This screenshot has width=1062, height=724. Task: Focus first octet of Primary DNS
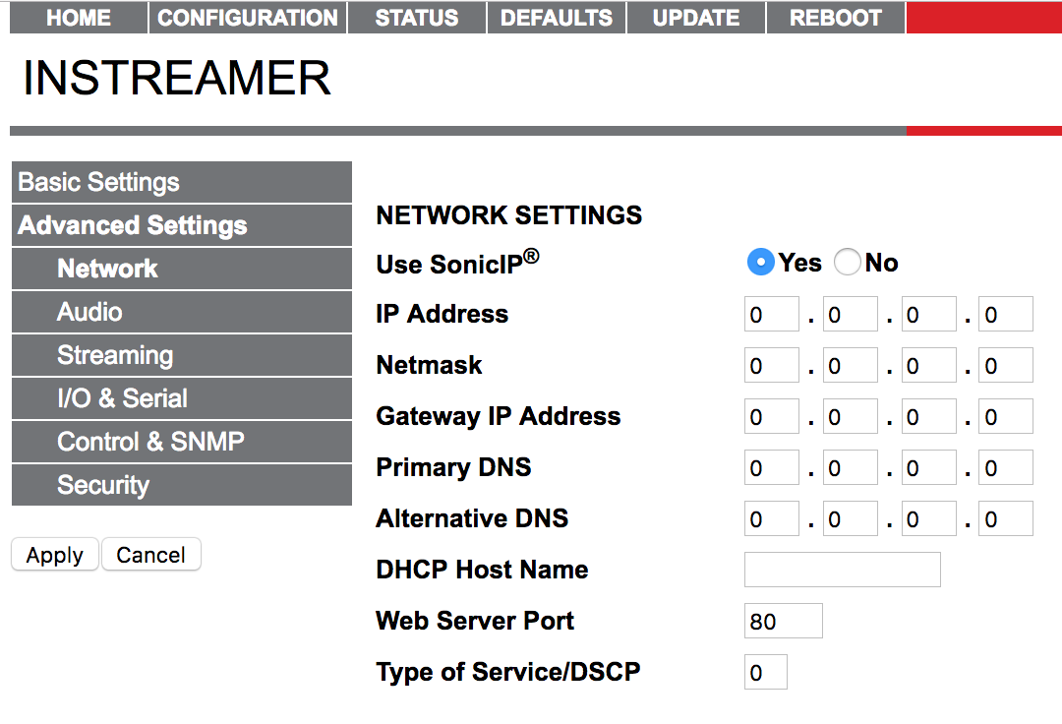(772, 467)
